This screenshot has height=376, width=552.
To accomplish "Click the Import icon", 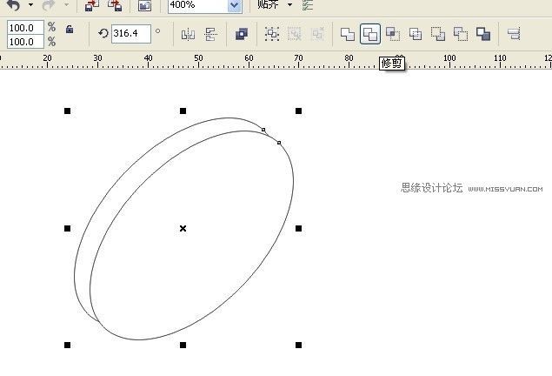I will coord(90,5).
